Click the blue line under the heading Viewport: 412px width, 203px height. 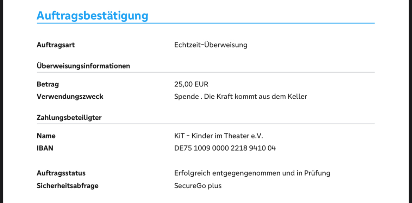(206, 23)
